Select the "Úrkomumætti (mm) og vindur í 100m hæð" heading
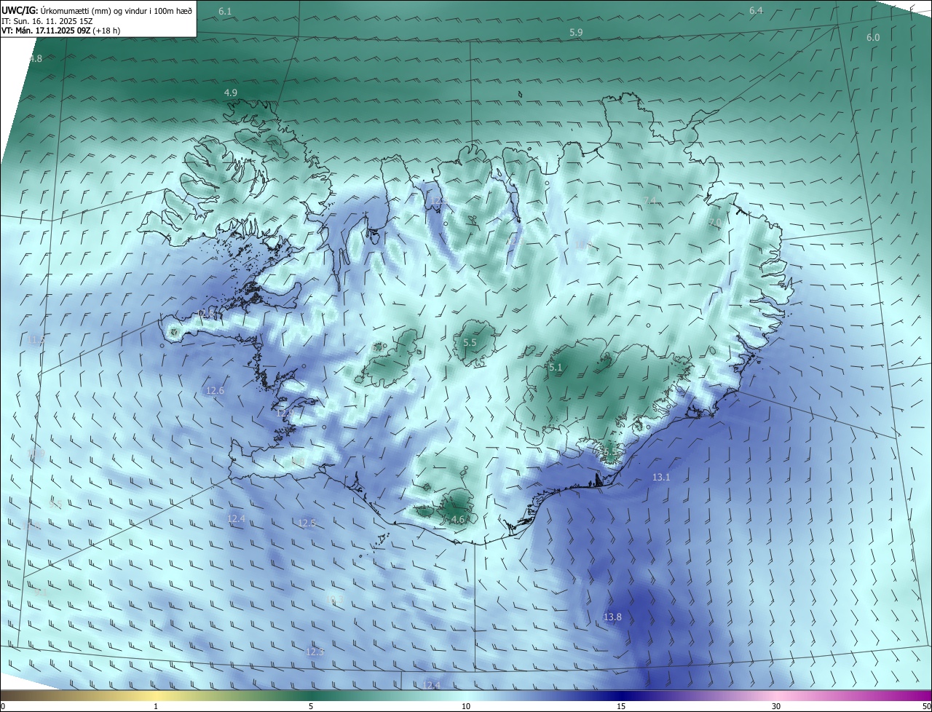 tap(116, 10)
